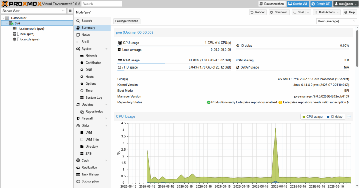
Task: Open the Server View dropdown
Action: coord(63,11)
